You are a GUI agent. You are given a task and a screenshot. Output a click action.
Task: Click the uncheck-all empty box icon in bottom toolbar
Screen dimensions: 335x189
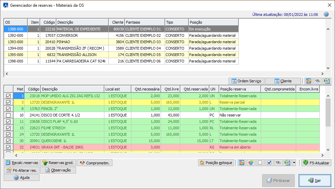click(x=260, y=163)
